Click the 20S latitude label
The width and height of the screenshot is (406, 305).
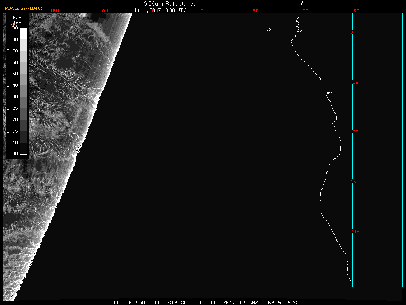coord(354,232)
